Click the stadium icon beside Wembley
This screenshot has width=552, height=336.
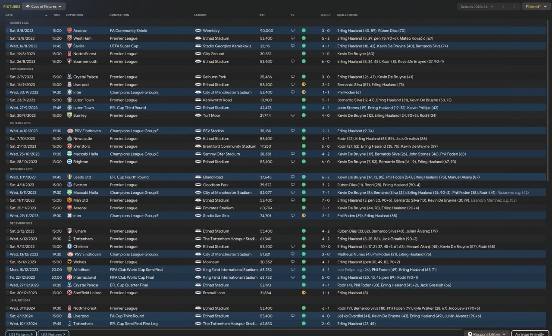pos(198,31)
